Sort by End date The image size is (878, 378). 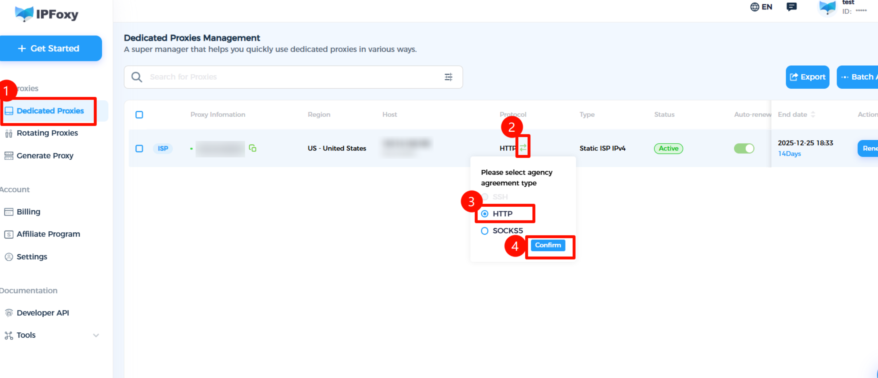tap(814, 114)
